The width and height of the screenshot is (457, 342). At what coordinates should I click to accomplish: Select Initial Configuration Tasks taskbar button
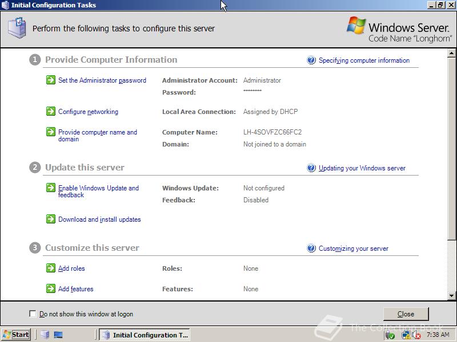pos(145,335)
